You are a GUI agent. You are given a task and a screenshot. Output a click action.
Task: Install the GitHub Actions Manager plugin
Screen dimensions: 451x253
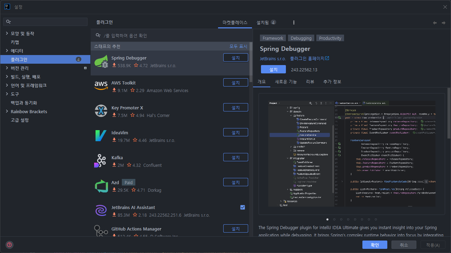coord(236,228)
